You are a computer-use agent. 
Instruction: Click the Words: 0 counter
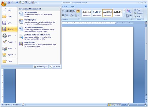(x=16, y=105)
